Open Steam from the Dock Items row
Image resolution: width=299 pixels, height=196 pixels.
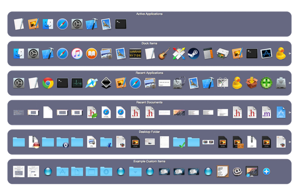(193, 53)
